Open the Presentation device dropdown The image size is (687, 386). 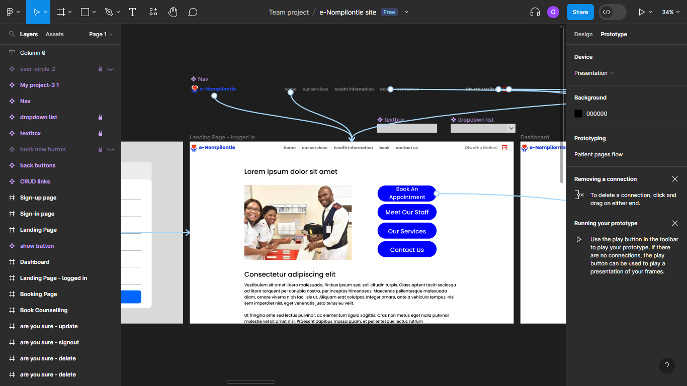click(594, 73)
